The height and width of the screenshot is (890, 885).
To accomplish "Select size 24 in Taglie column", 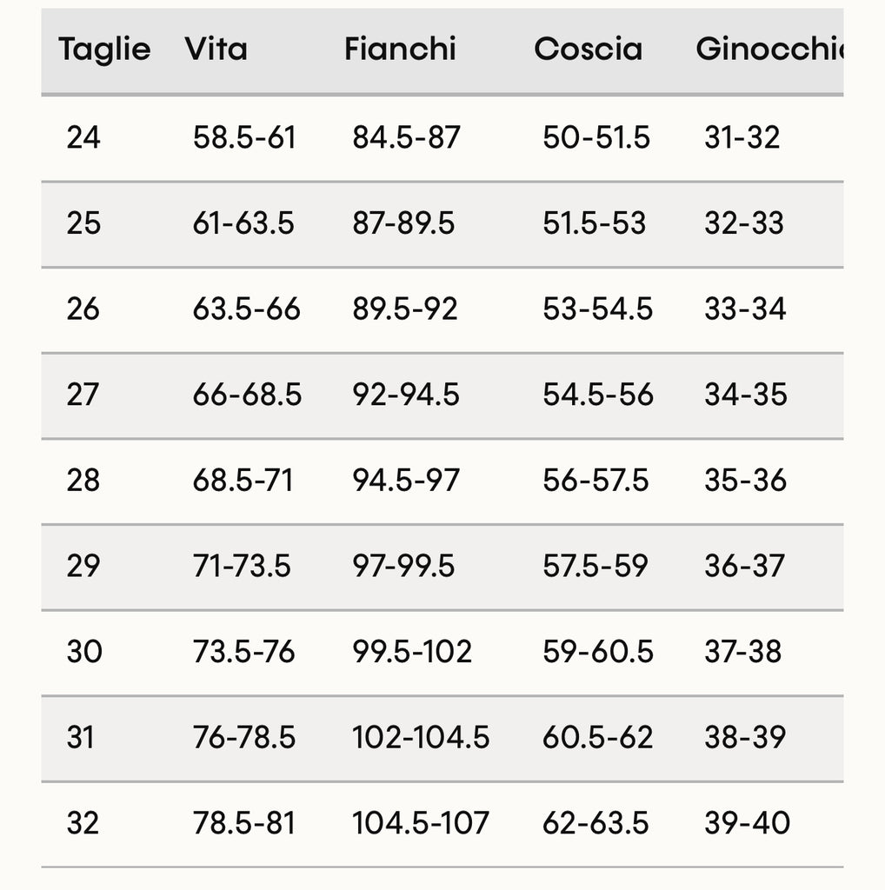I will (x=83, y=137).
